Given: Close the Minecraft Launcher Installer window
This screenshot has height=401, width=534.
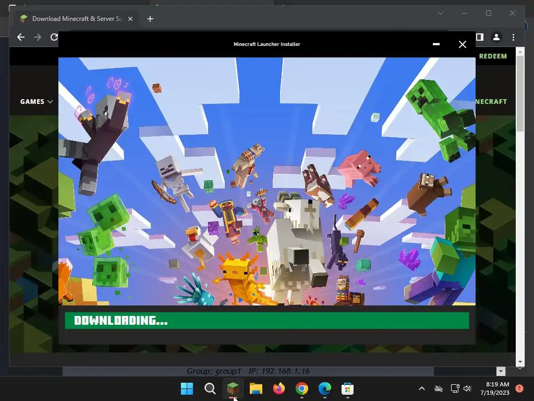Looking at the screenshot, I should click(x=462, y=44).
